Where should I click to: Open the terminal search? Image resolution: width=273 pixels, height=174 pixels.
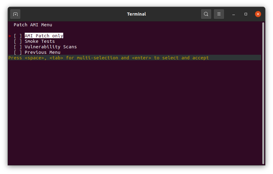tap(206, 14)
